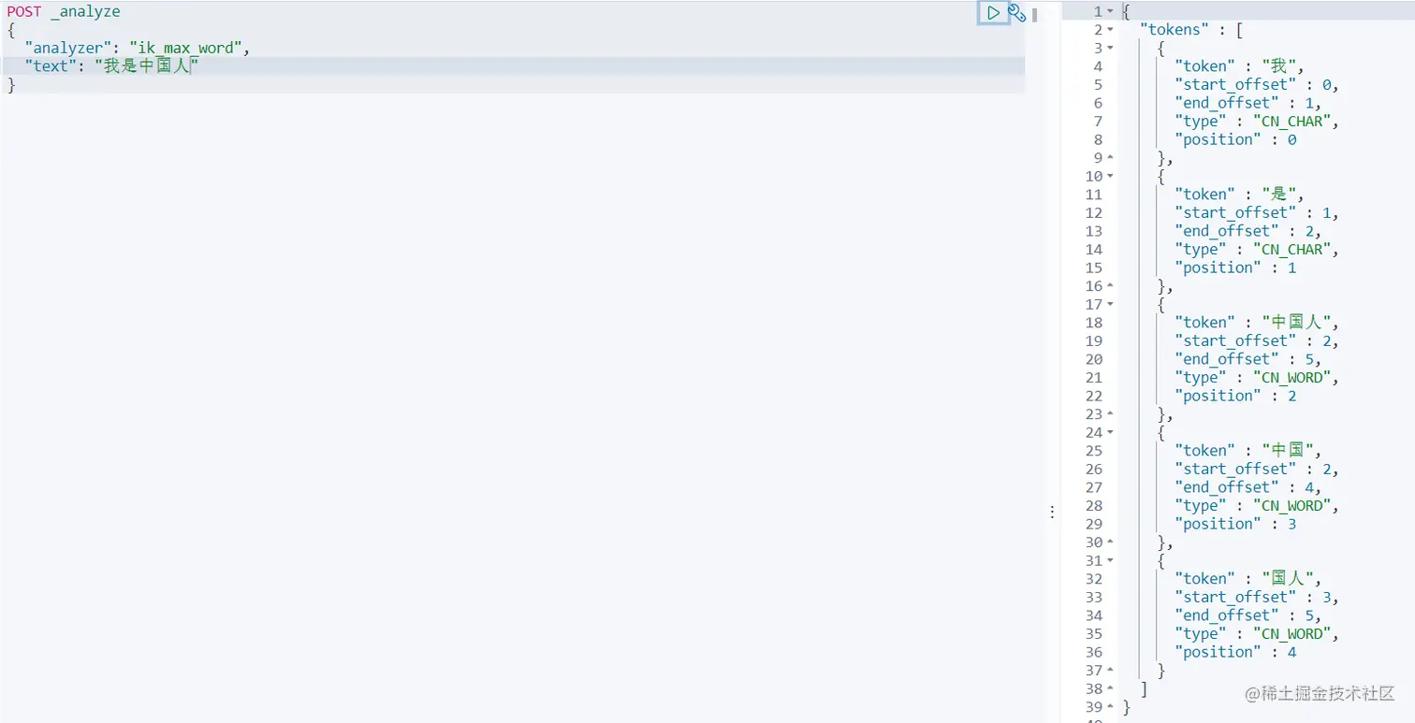Click the closing brace of the request body

pyautogui.click(x=11, y=85)
